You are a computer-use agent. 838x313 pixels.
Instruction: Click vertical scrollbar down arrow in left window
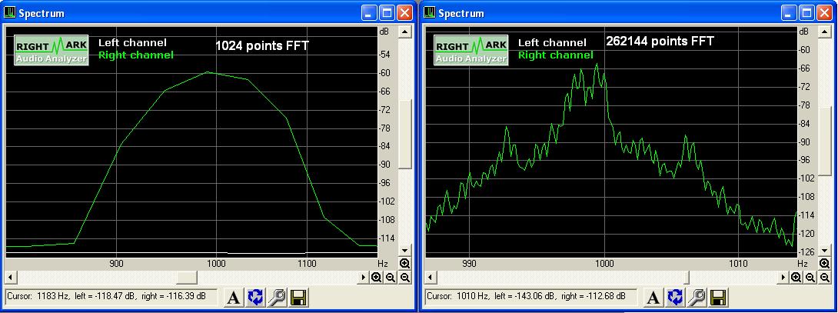click(x=405, y=250)
